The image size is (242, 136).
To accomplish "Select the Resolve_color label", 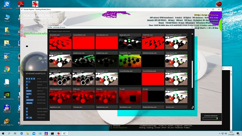I will (x=170, y=107).
